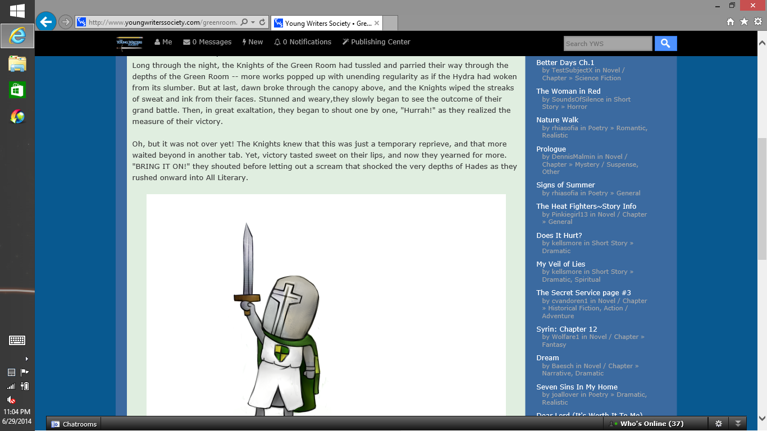Image resolution: width=767 pixels, height=431 pixels.
Task: Open 'My Veil of Lies' link
Action: coord(560,264)
